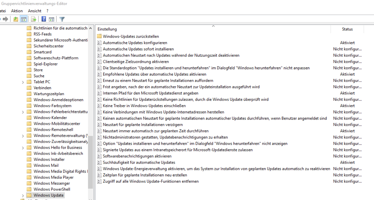Select 'Neustart immer automatisch zur geplanten Zeit durchführen'
This screenshot has width=374, height=200.
coord(156,131)
